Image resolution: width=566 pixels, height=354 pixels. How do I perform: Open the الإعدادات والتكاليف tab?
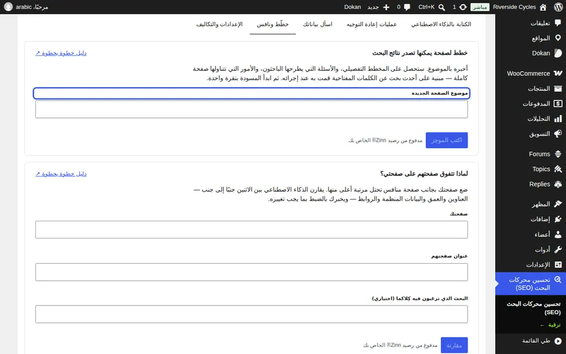[219, 24]
